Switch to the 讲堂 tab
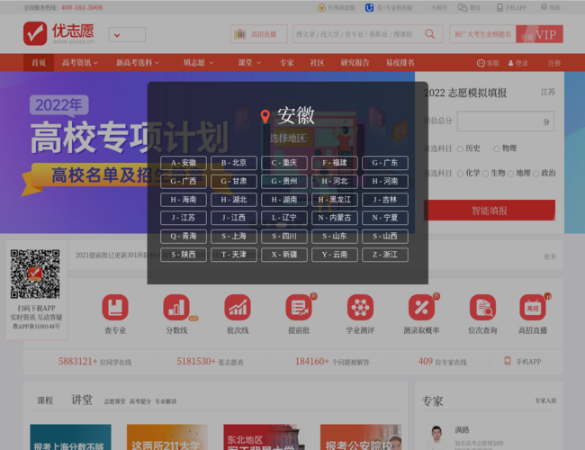585x450 pixels. [82, 400]
